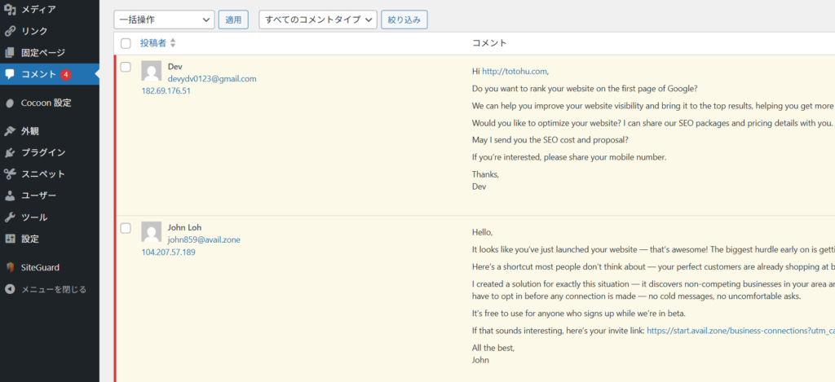Open the ユーザー menu item
This screenshot has height=382, width=835.
pyautogui.click(x=38, y=195)
